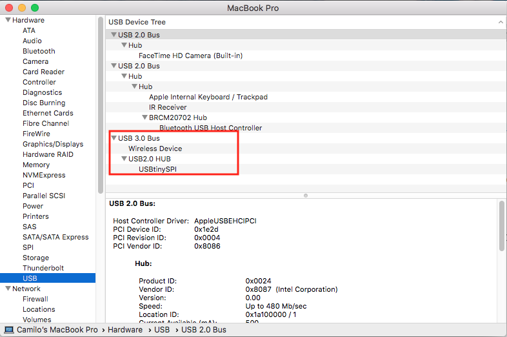Click the Location ID 0x1a100000 / 1 value

[271, 314]
